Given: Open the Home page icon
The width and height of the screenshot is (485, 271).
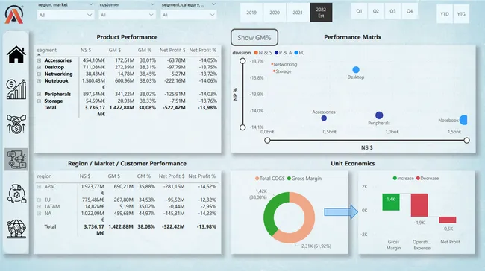Looking at the screenshot, I should point(16,54).
